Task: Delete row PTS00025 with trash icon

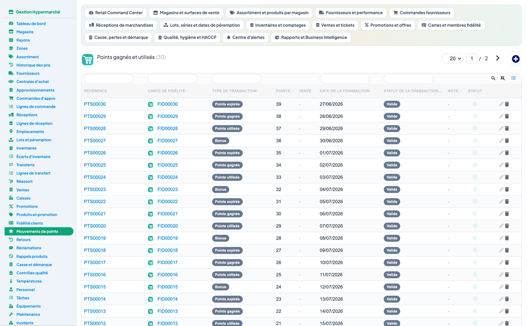Action: pyautogui.click(x=507, y=165)
